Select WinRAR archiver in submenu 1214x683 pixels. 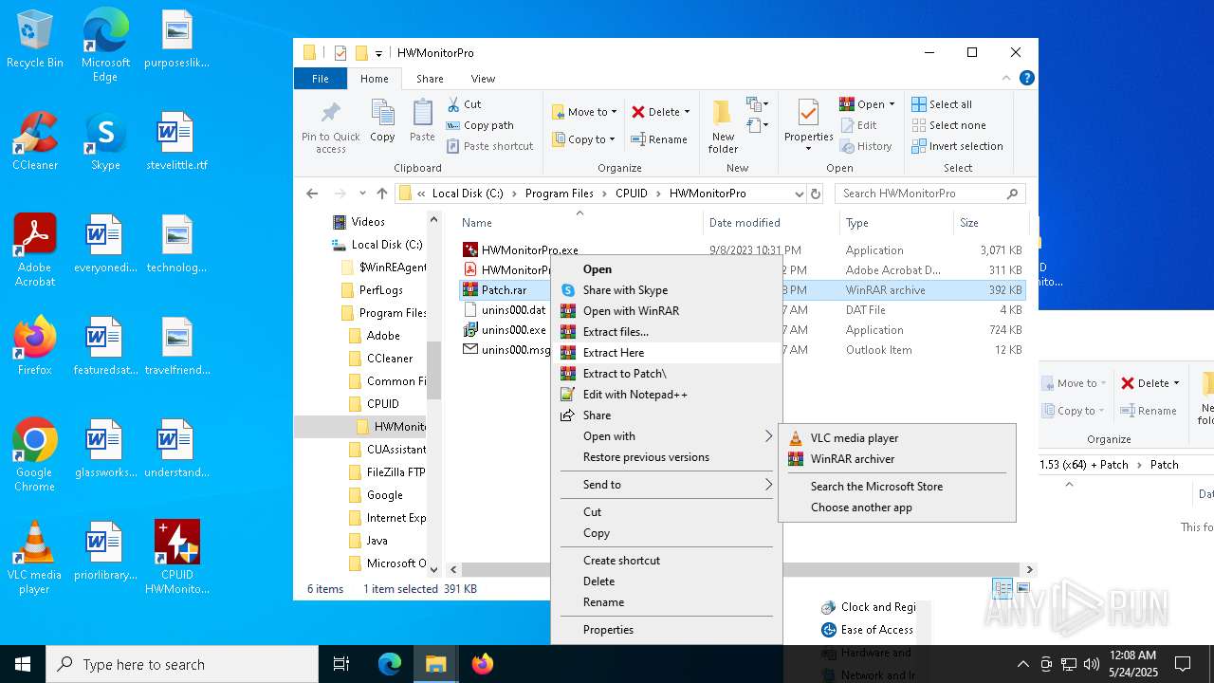(896, 459)
